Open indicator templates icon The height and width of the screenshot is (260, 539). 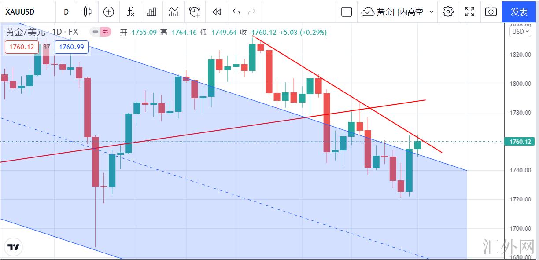pos(174,12)
